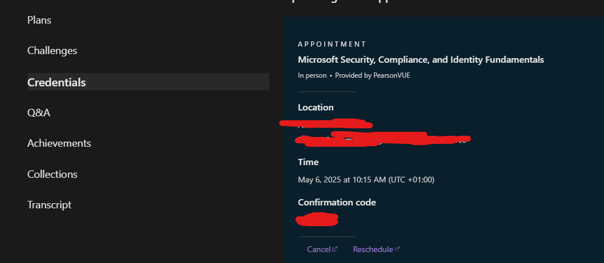Viewport: 604px width, 263px height.
Task: Open Collections in the sidebar
Action: coord(52,174)
